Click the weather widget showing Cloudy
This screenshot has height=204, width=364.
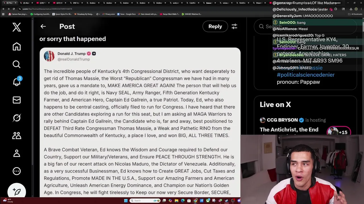[7, 201]
